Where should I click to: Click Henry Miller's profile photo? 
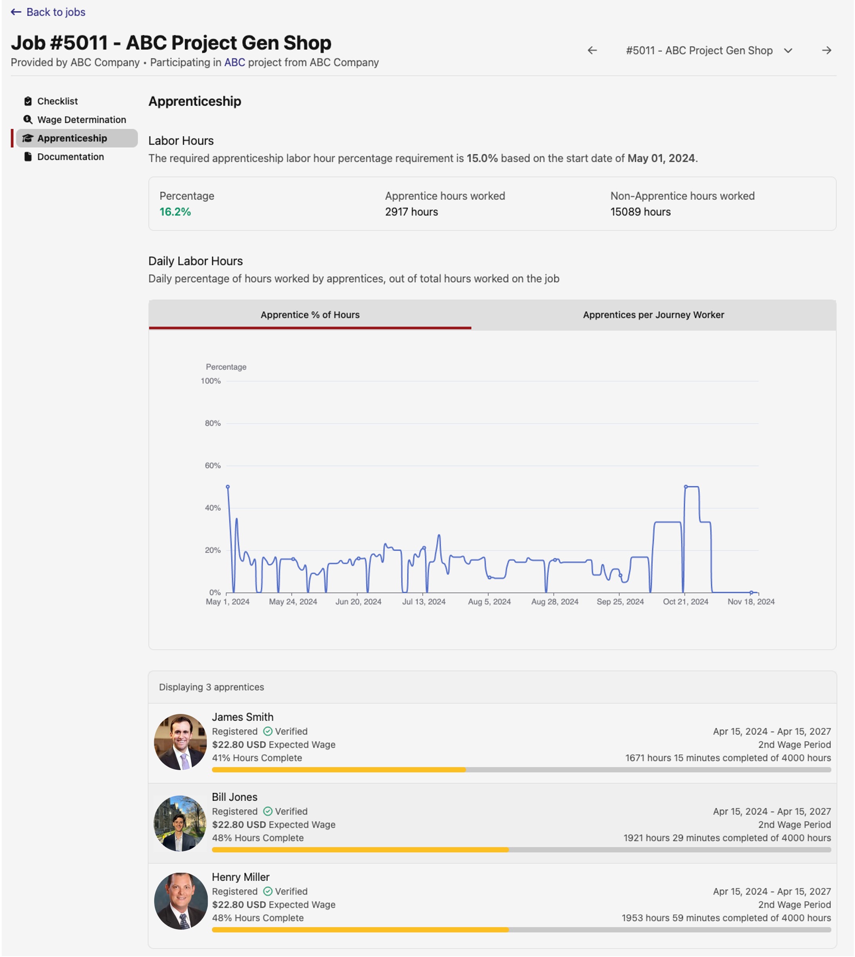pos(180,901)
